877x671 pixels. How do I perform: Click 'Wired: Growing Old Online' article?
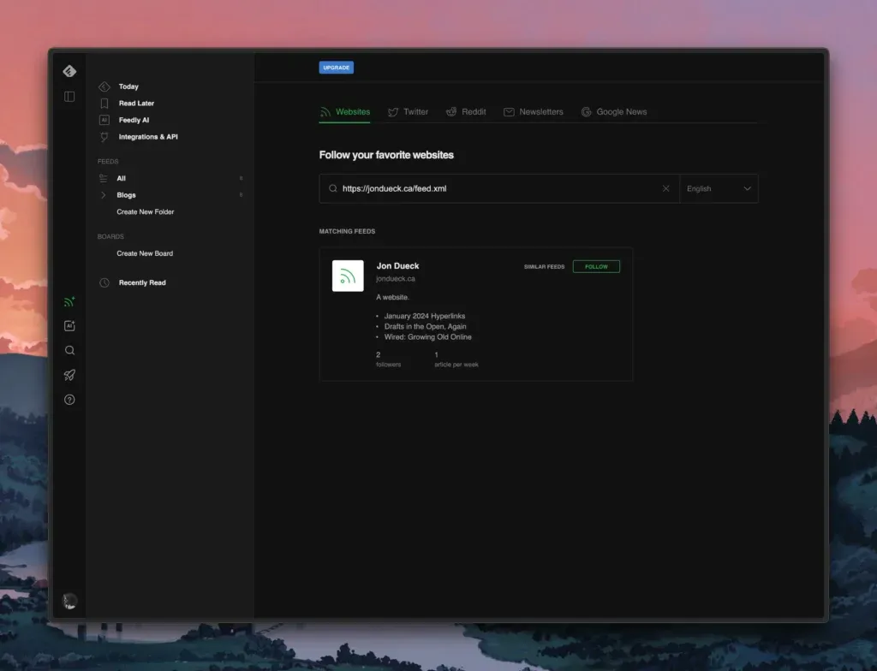pos(428,337)
